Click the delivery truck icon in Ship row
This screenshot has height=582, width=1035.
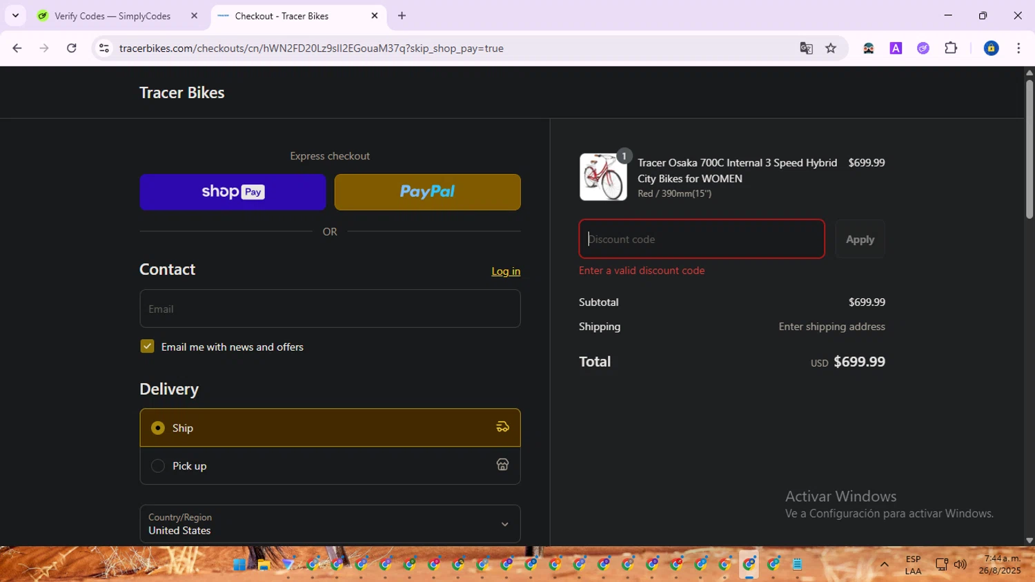tap(502, 427)
